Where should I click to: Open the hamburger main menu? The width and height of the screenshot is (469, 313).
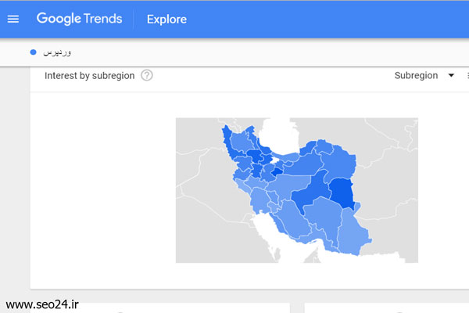[13, 19]
